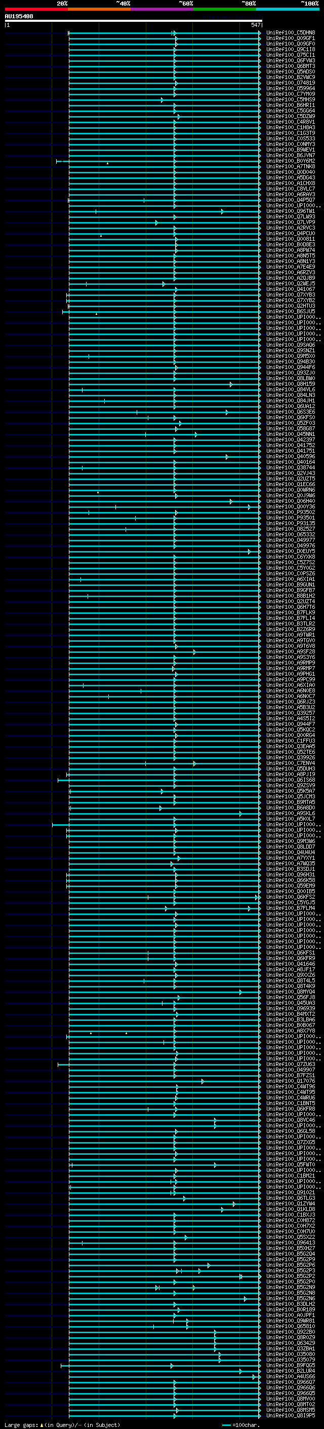Select the UniRef100_A7TNK8 label

tap(291, 166)
